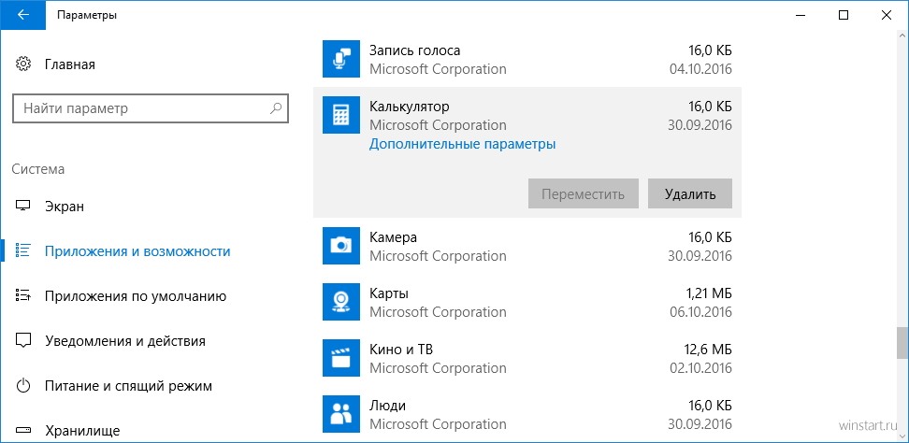Click the 04.10.2016 install date
Image resolution: width=909 pixels, height=443 pixels.
700,69
